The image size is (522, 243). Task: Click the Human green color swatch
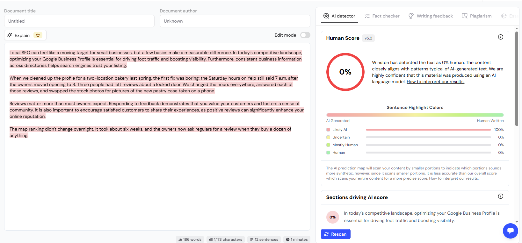(x=328, y=153)
